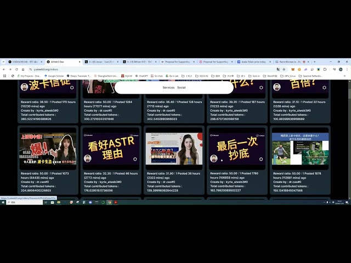Image resolution: width=351 pixels, height=263 pixels.
Task: Click the Windows taskbar search box
Action: 24,202
